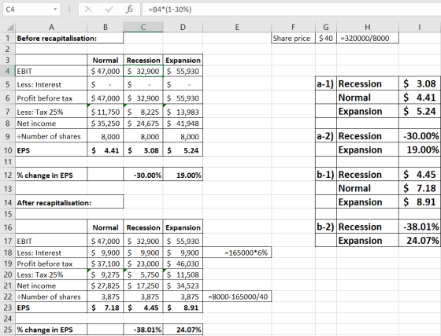
Task: Click '-38.01%' in row 25
Action: pos(143,330)
